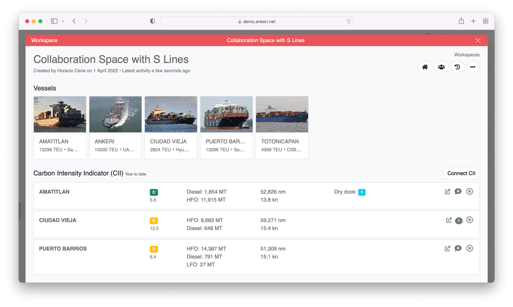The height and width of the screenshot is (307, 513).
Task: Open the TOTONICAPAN vessel card
Action: [x=282, y=128]
